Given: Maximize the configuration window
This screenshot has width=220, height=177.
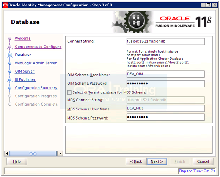Looking at the screenshot, I should 209,5.
